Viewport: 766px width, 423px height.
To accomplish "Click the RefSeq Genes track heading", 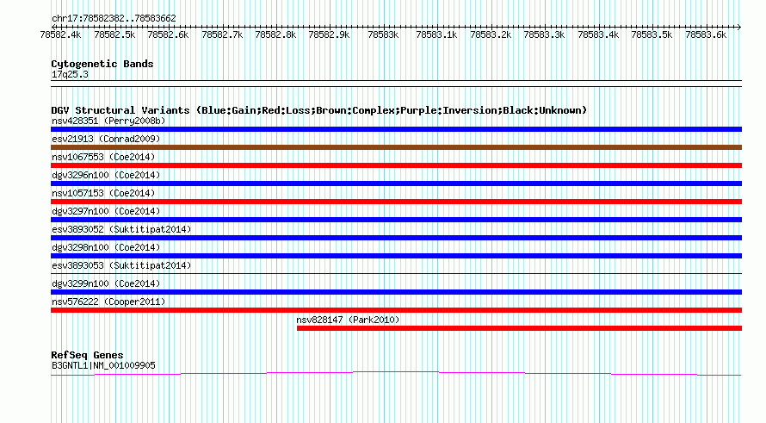I will click(88, 355).
